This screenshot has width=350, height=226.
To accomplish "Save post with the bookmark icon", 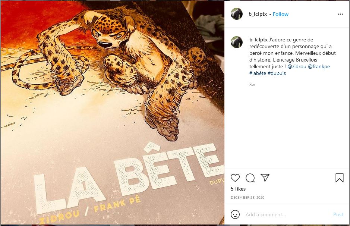I will pos(340,178).
